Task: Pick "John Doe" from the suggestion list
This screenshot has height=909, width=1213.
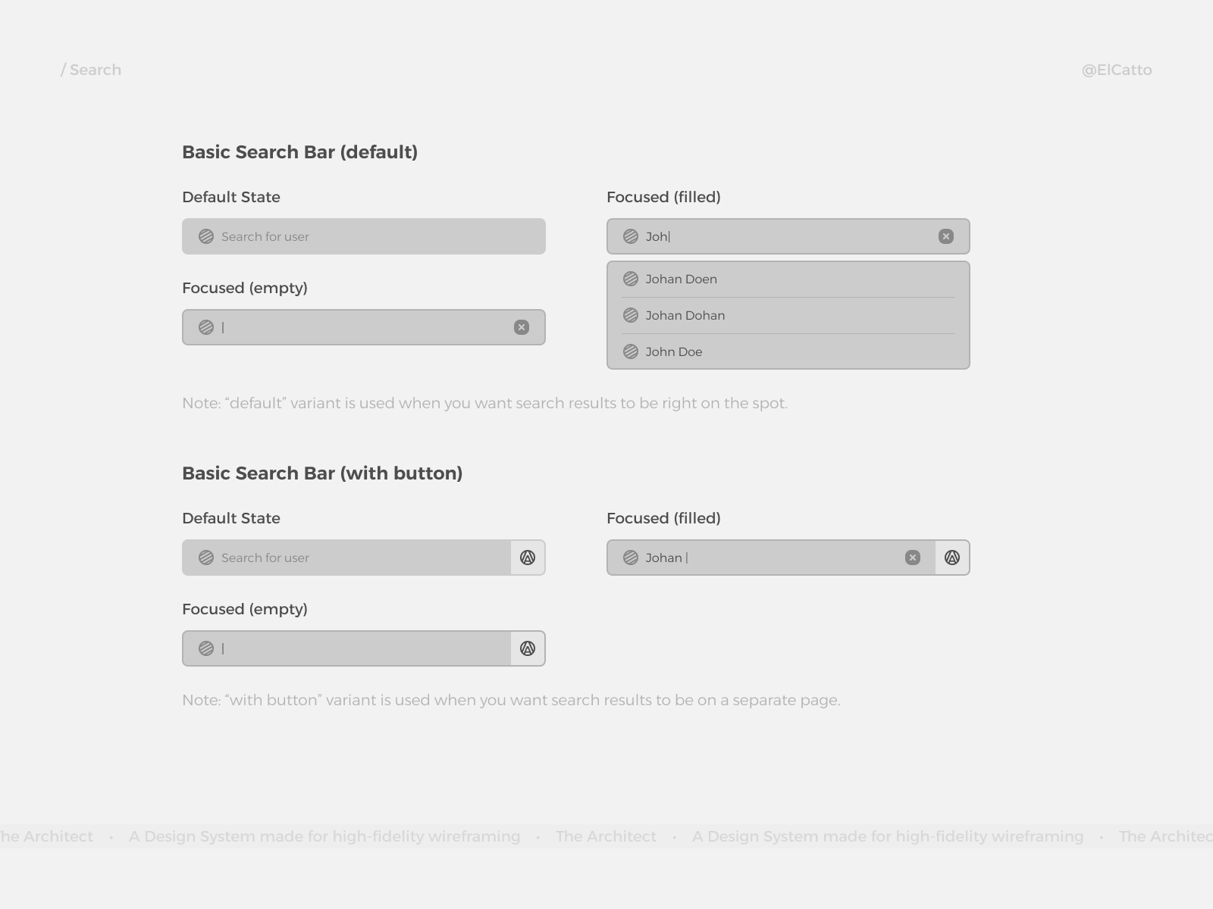Action: click(674, 351)
